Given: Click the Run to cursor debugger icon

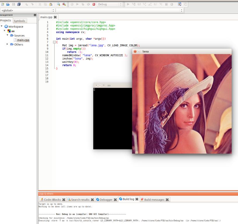Looking at the screenshot, I should 134,4.
